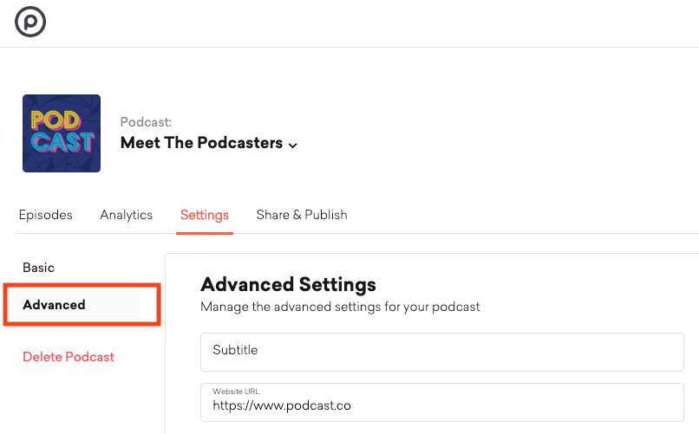Click the 'Podcast:' label above the title
This screenshot has width=699, height=434.
click(146, 122)
